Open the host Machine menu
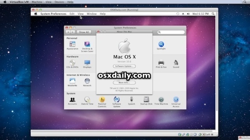The image size is (250, 140). (x=37, y=2)
